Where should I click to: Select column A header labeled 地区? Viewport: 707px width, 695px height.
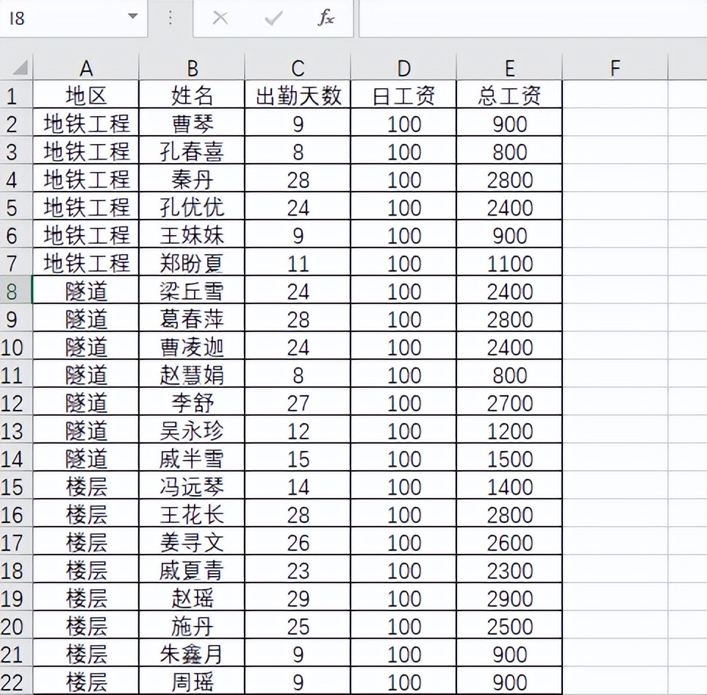[x=86, y=67]
